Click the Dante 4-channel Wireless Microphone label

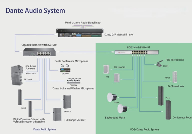[73, 88]
